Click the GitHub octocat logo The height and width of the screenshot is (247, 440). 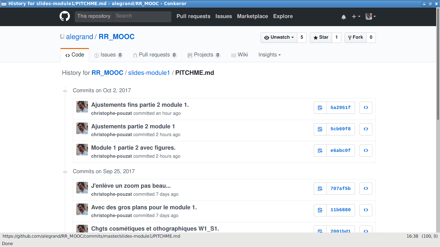tap(65, 16)
